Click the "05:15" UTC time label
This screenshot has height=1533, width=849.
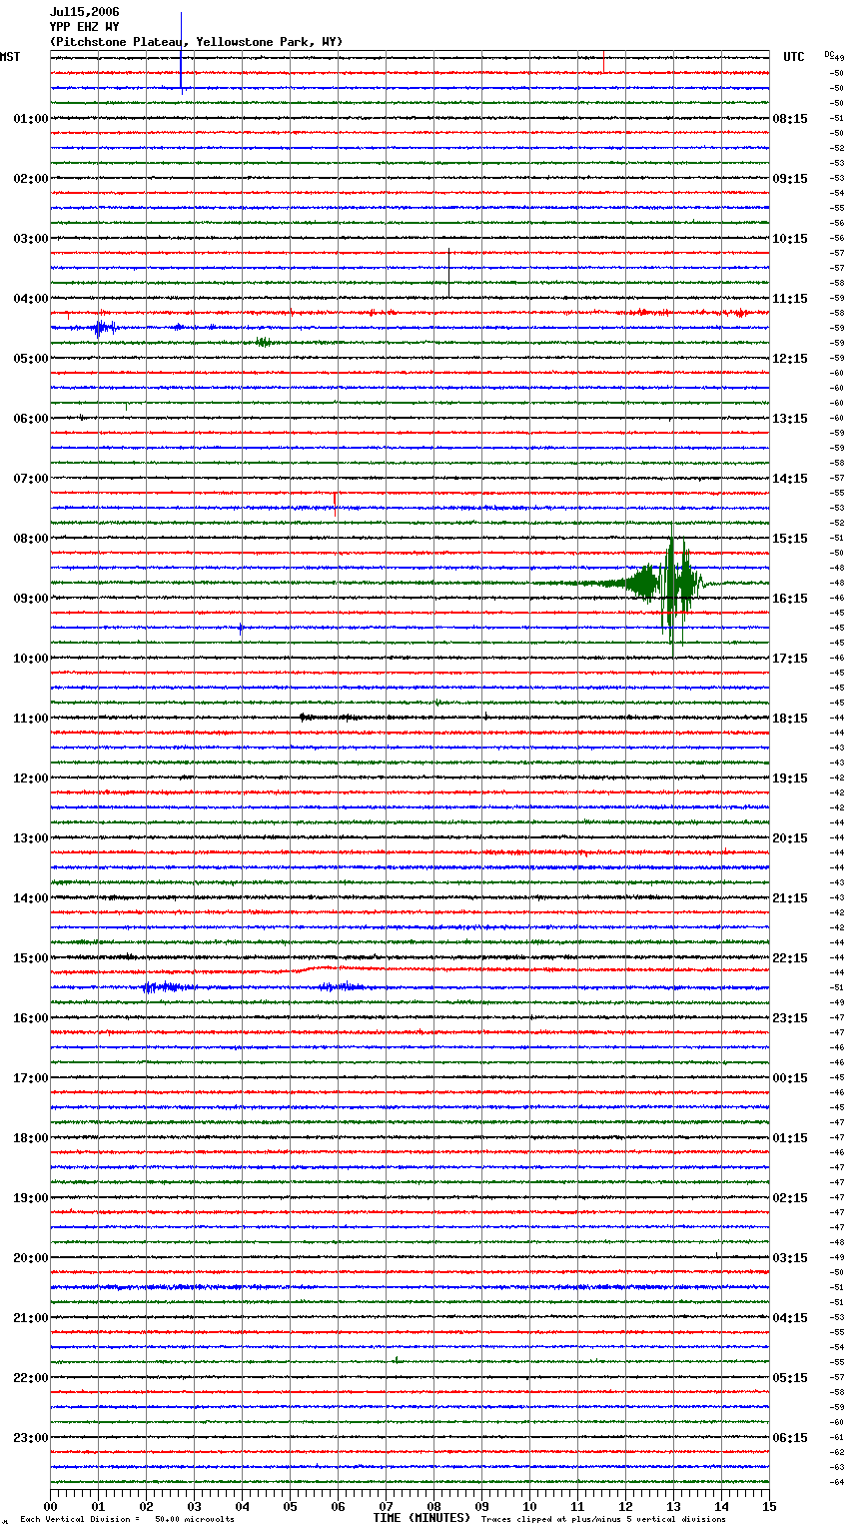pos(790,1378)
